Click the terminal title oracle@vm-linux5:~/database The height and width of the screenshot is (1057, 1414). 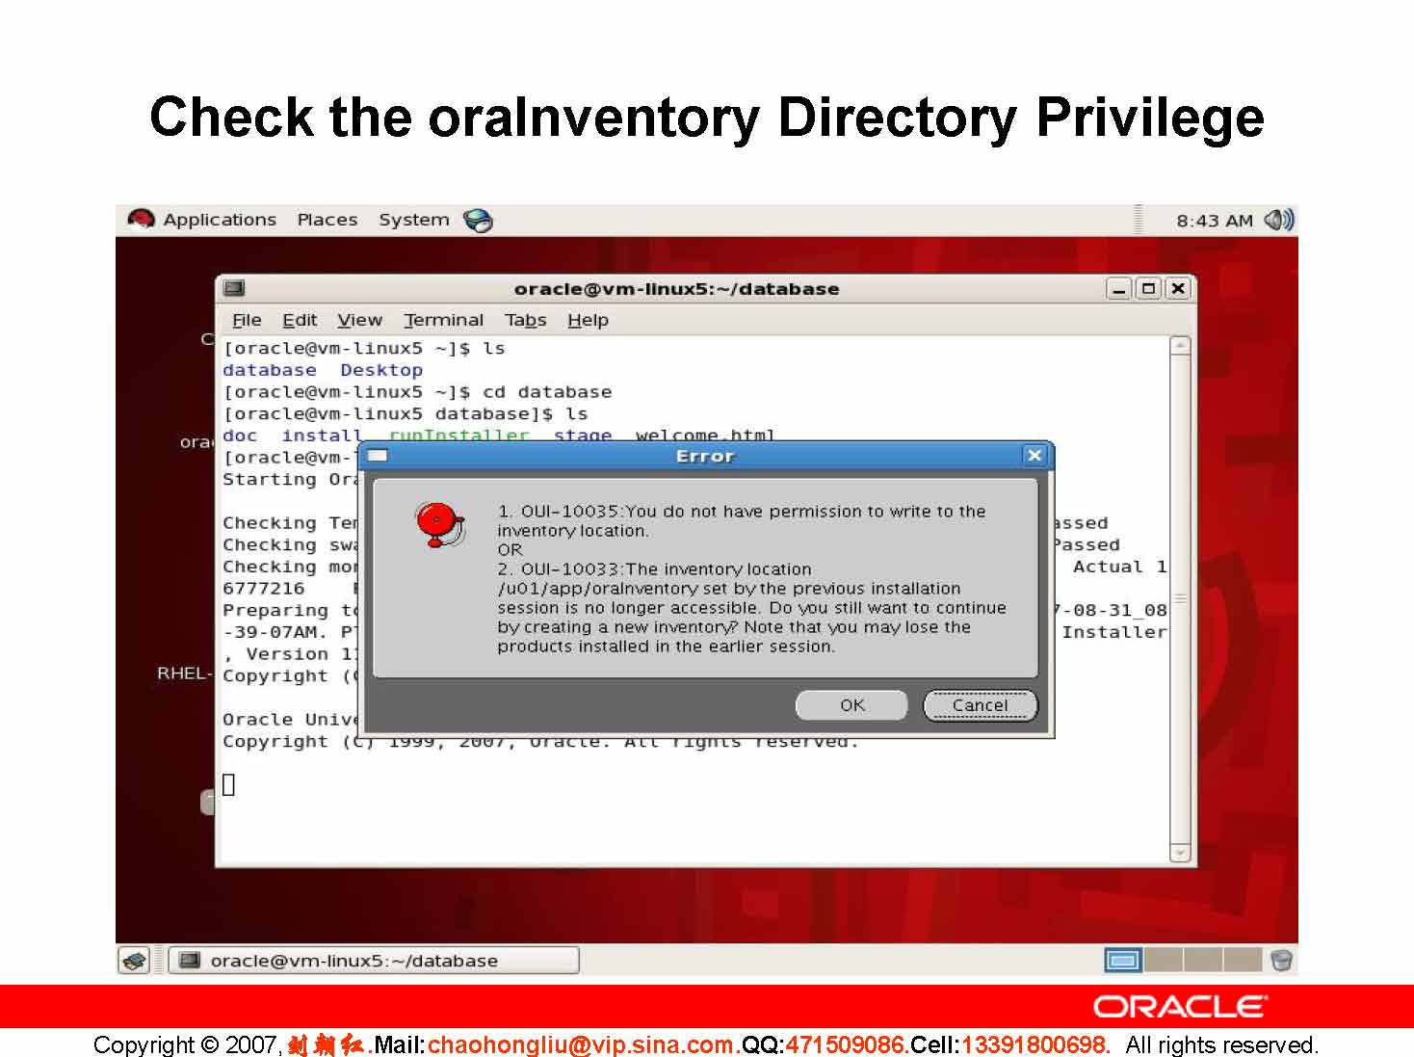click(676, 288)
